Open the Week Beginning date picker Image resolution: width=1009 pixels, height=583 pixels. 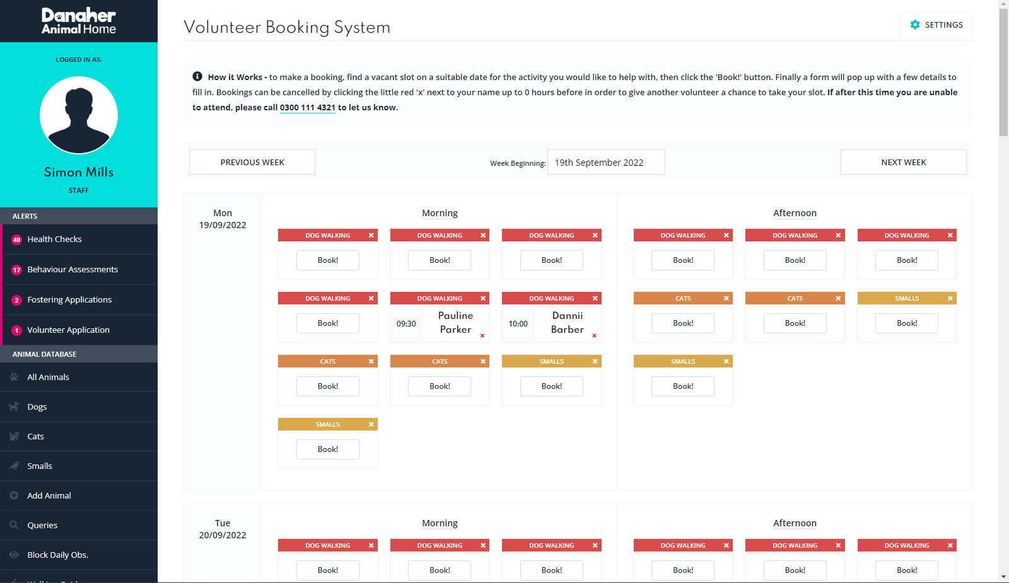pos(605,162)
